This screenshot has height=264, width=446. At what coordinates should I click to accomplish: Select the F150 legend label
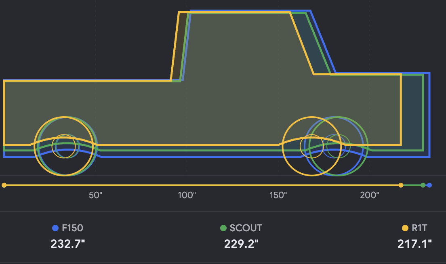click(x=73, y=228)
